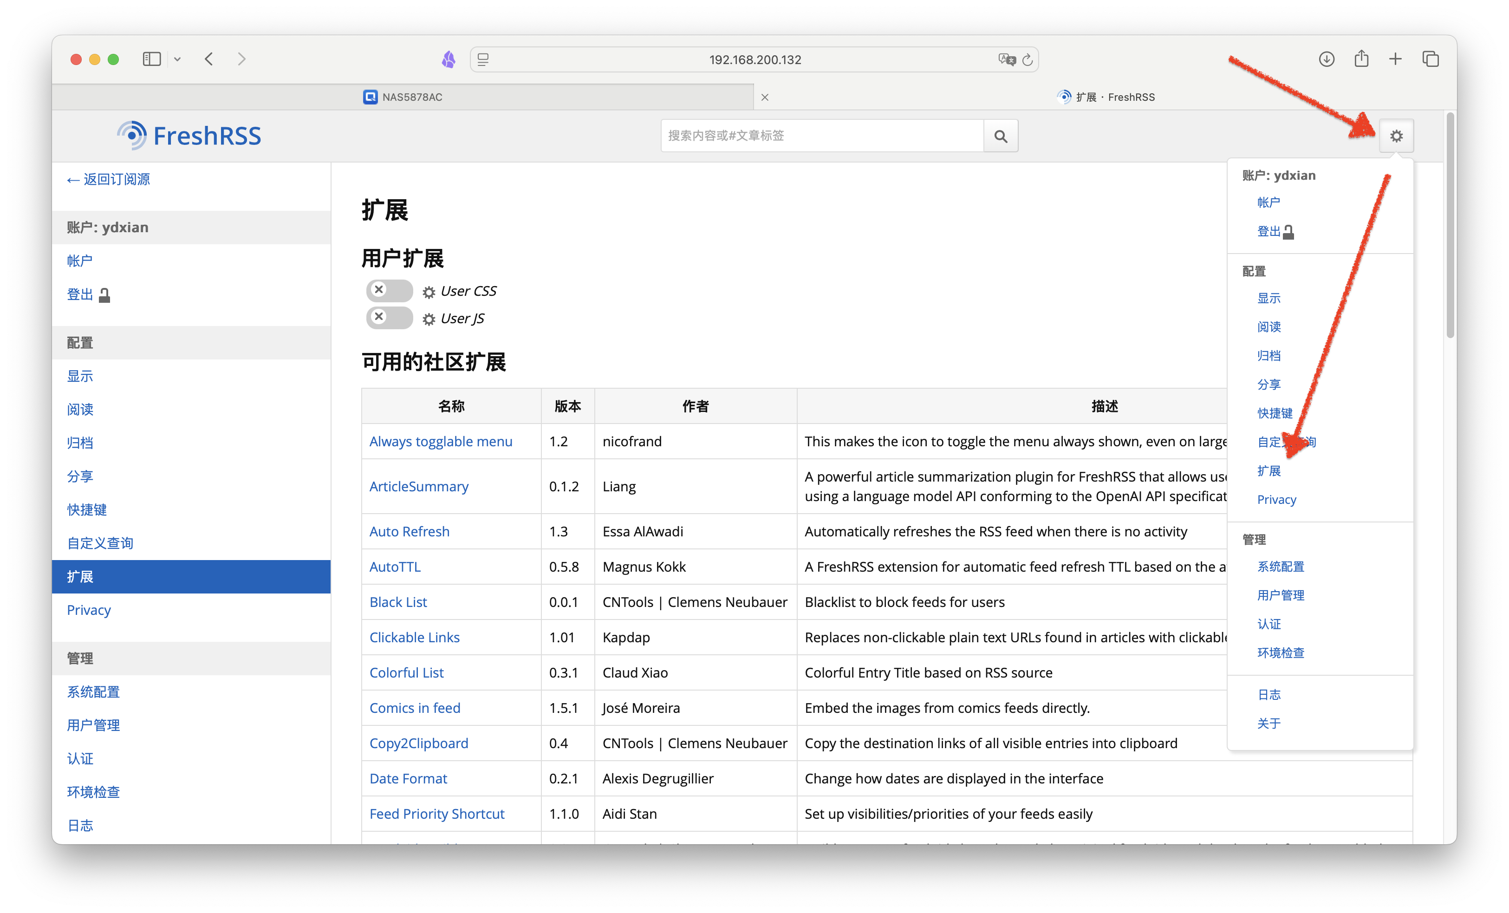Open User CSS gear configuration
The width and height of the screenshot is (1509, 913).
click(429, 292)
